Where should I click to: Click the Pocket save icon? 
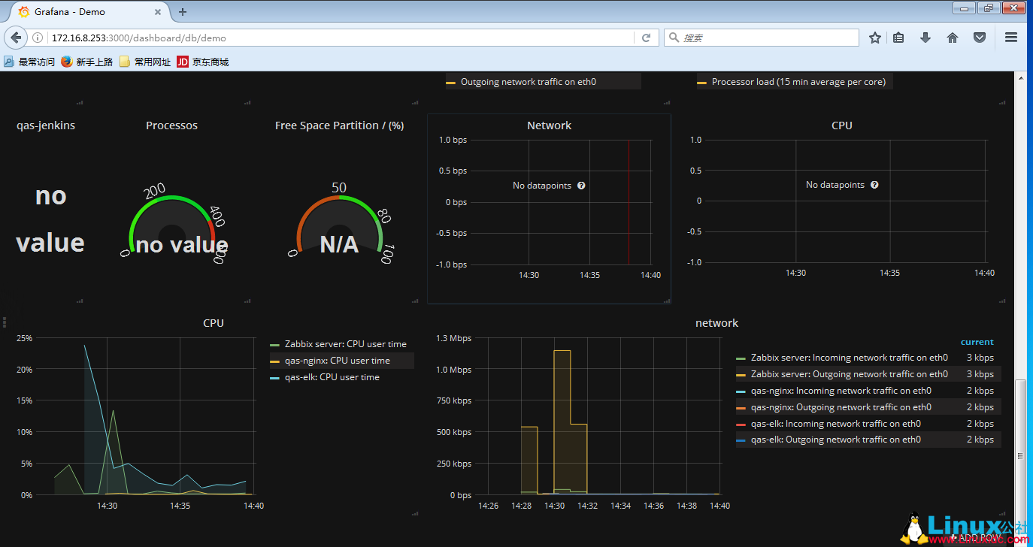click(x=979, y=37)
